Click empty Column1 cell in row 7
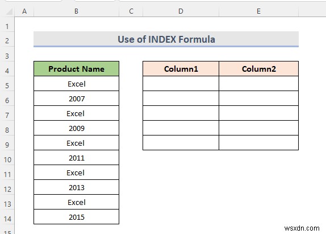Image resolution: width=326 pixels, height=234 pixels. click(x=181, y=113)
